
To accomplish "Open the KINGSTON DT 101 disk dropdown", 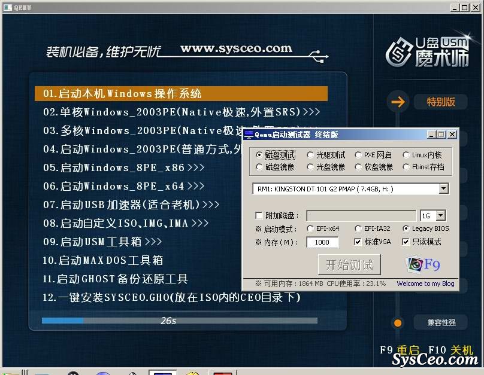I will click(443, 188).
